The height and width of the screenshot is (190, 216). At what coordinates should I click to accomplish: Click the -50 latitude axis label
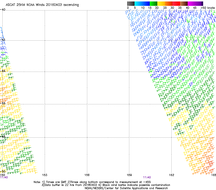tap(3, 172)
